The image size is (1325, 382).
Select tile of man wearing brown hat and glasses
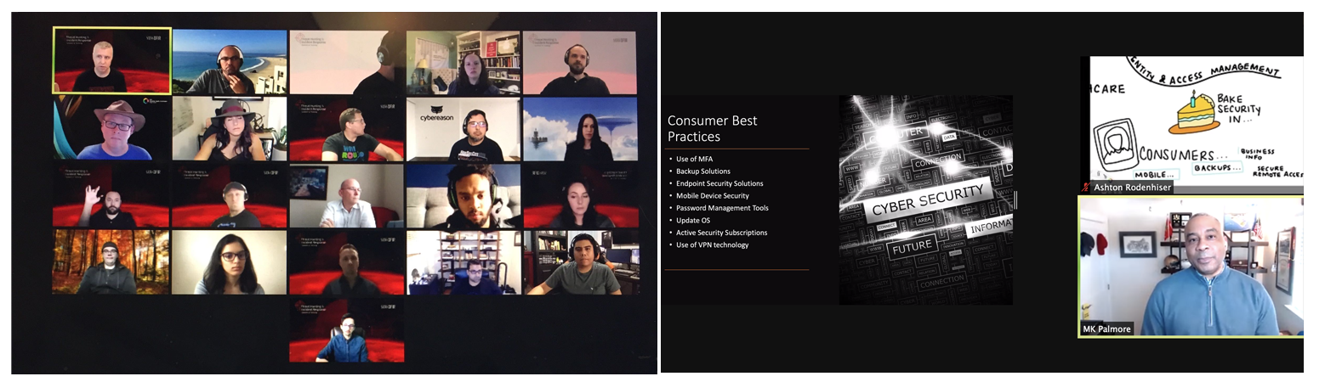coord(112,128)
